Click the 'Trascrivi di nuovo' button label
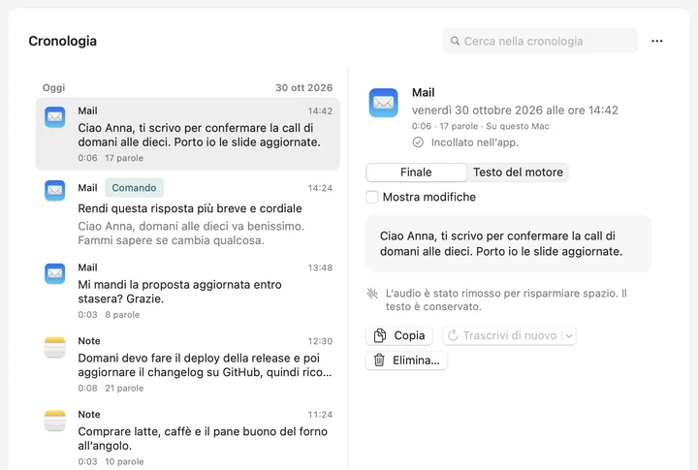The height and width of the screenshot is (470, 698). 510,335
